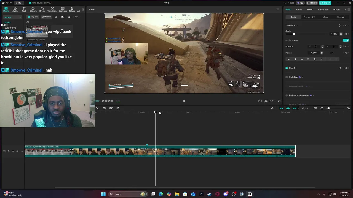The width and height of the screenshot is (353, 198).
Task: Open the CapCut Menu dropdown
Action: 19,3
